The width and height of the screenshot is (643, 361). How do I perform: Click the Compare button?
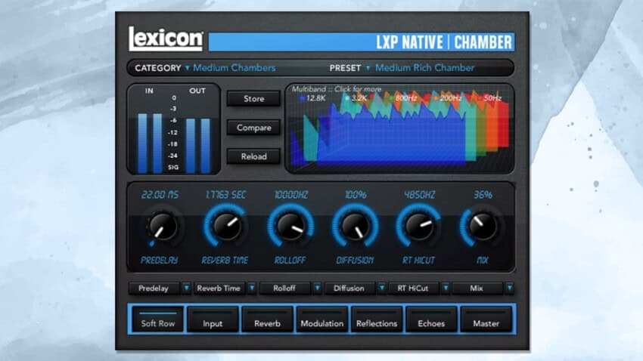pos(253,128)
